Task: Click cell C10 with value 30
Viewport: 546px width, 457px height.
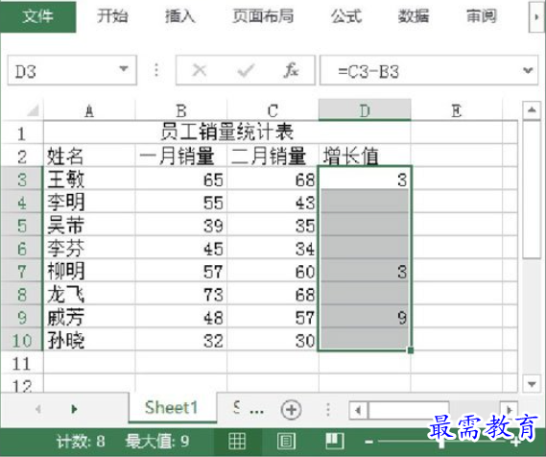Action: tap(273, 340)
